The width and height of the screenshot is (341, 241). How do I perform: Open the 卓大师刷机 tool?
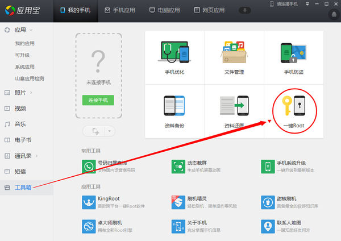click(107, 226)
